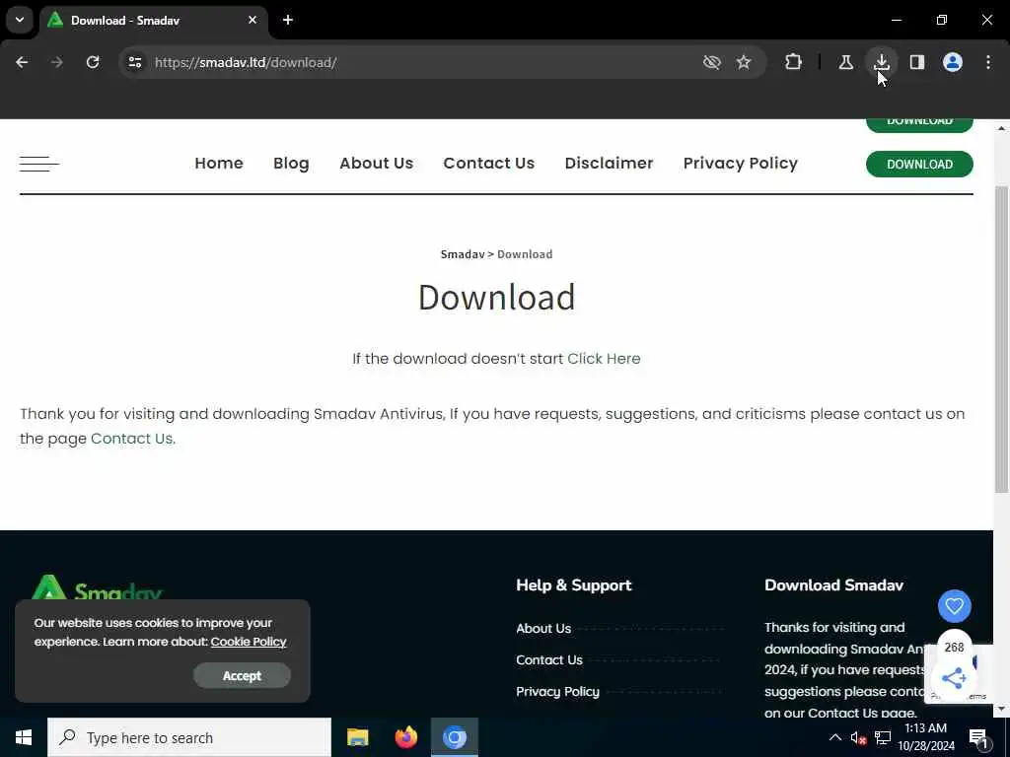Select the Download - Smadav tab
Screen dimensions: 1010x757
[x=153, y=21]
